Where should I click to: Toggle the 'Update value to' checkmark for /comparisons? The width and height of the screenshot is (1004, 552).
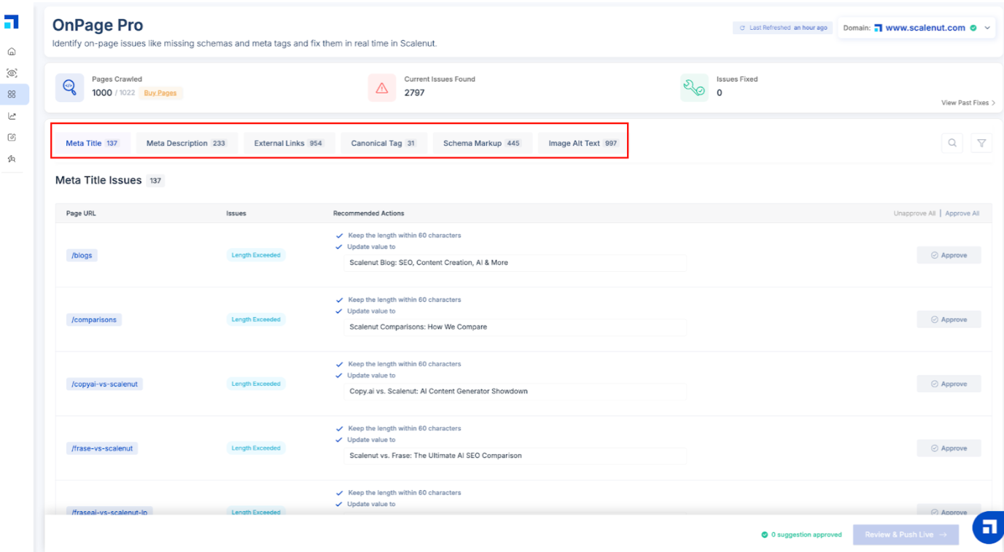pyautogui.click(x=339, y=311)
